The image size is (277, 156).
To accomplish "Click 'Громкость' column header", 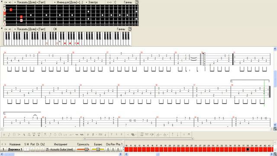I will click(83, 144).
